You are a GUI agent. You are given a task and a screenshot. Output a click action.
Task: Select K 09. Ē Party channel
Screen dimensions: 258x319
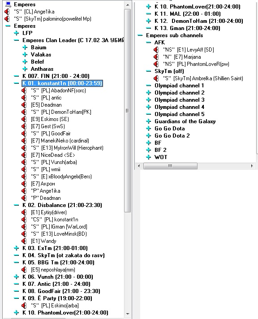[57, 298]
